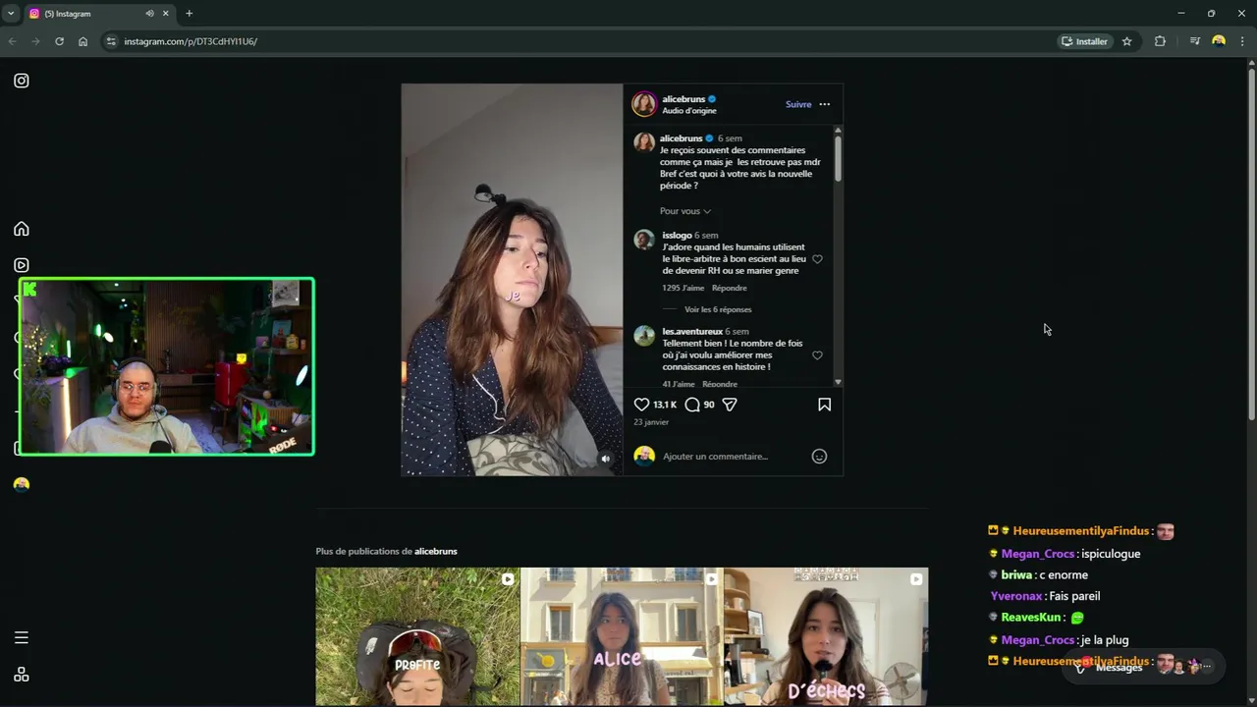This screenshot has width=1257, height=707.
Task: Open isslogo's comment avatar
Action: 644,240
